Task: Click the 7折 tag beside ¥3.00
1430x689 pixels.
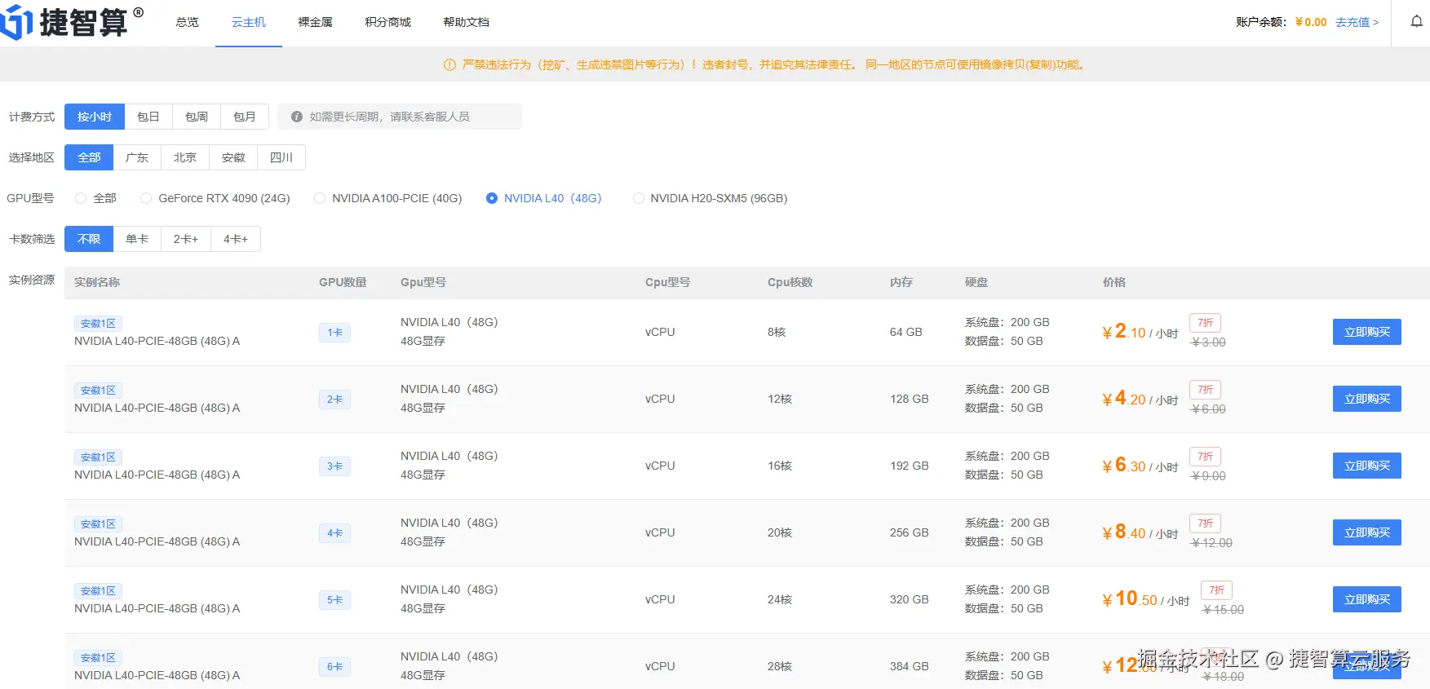Action: [1205, 323]
